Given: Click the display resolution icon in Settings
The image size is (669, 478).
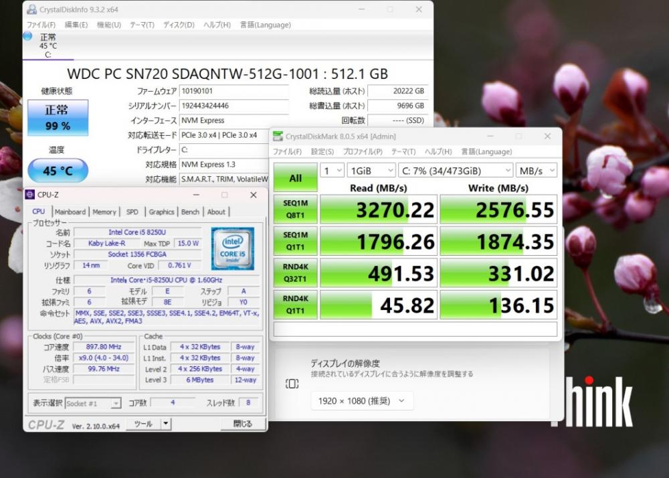Looking at the screenshot, I should point(292,384).
